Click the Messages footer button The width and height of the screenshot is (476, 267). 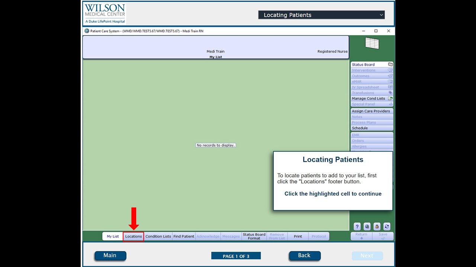click(231, 237)
